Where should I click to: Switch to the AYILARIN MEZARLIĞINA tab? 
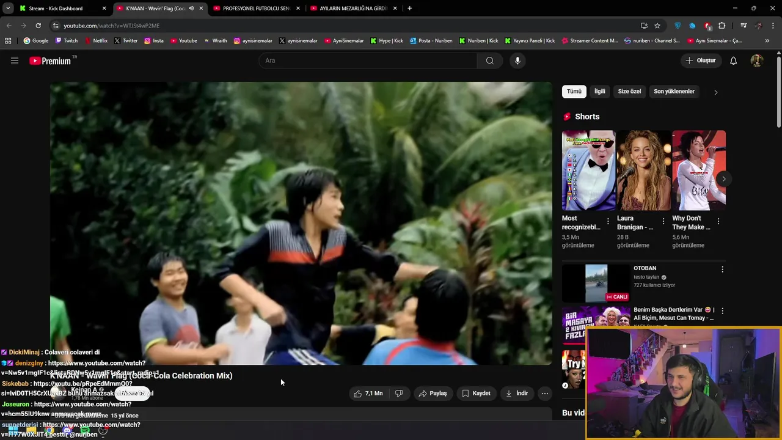point(353,9)
